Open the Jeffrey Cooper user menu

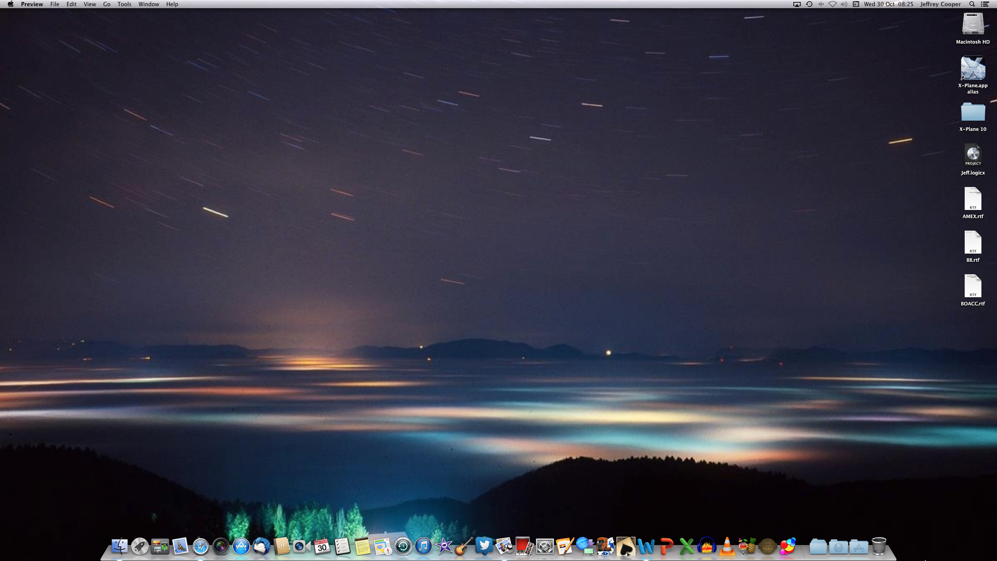point(940,4)
